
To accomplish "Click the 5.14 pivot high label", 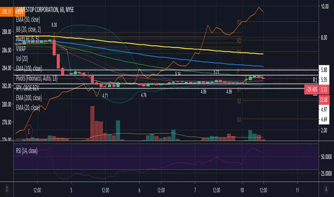I will (x=178, y=74).
